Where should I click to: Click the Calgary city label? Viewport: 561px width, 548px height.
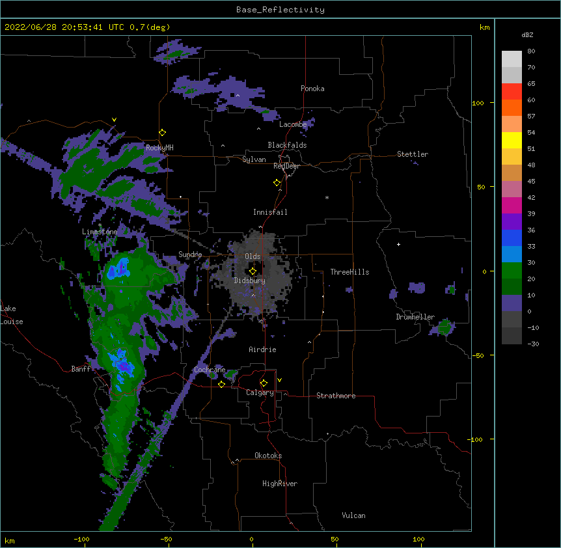pos(260,392)
